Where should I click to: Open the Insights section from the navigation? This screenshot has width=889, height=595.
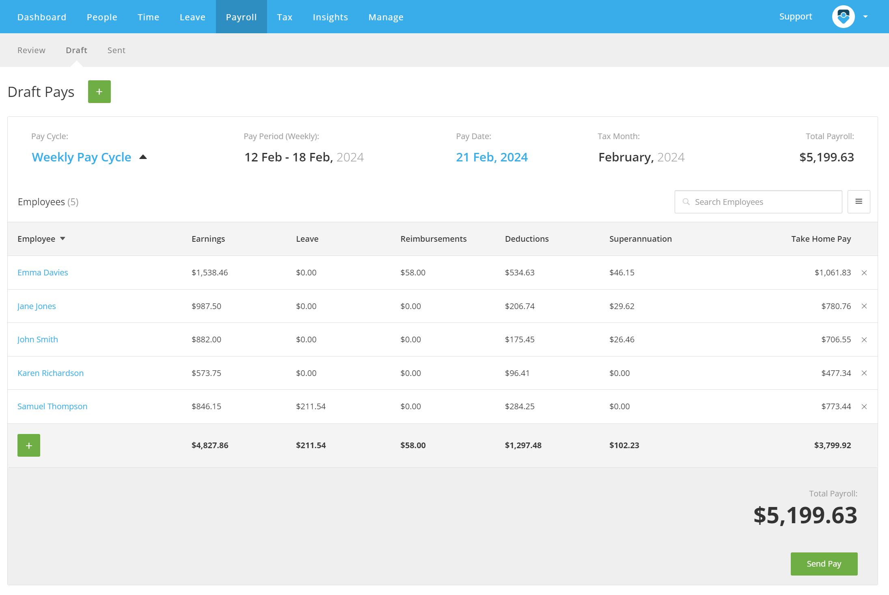pos(330,17)
